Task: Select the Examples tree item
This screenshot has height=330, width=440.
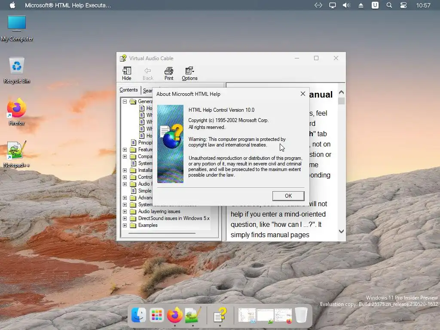Action: [x=148, y=225]
